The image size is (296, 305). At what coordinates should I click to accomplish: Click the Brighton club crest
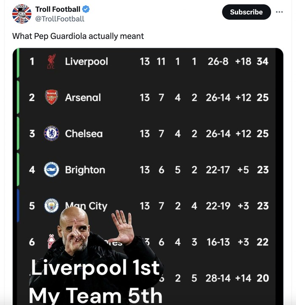tap(51, 170)
